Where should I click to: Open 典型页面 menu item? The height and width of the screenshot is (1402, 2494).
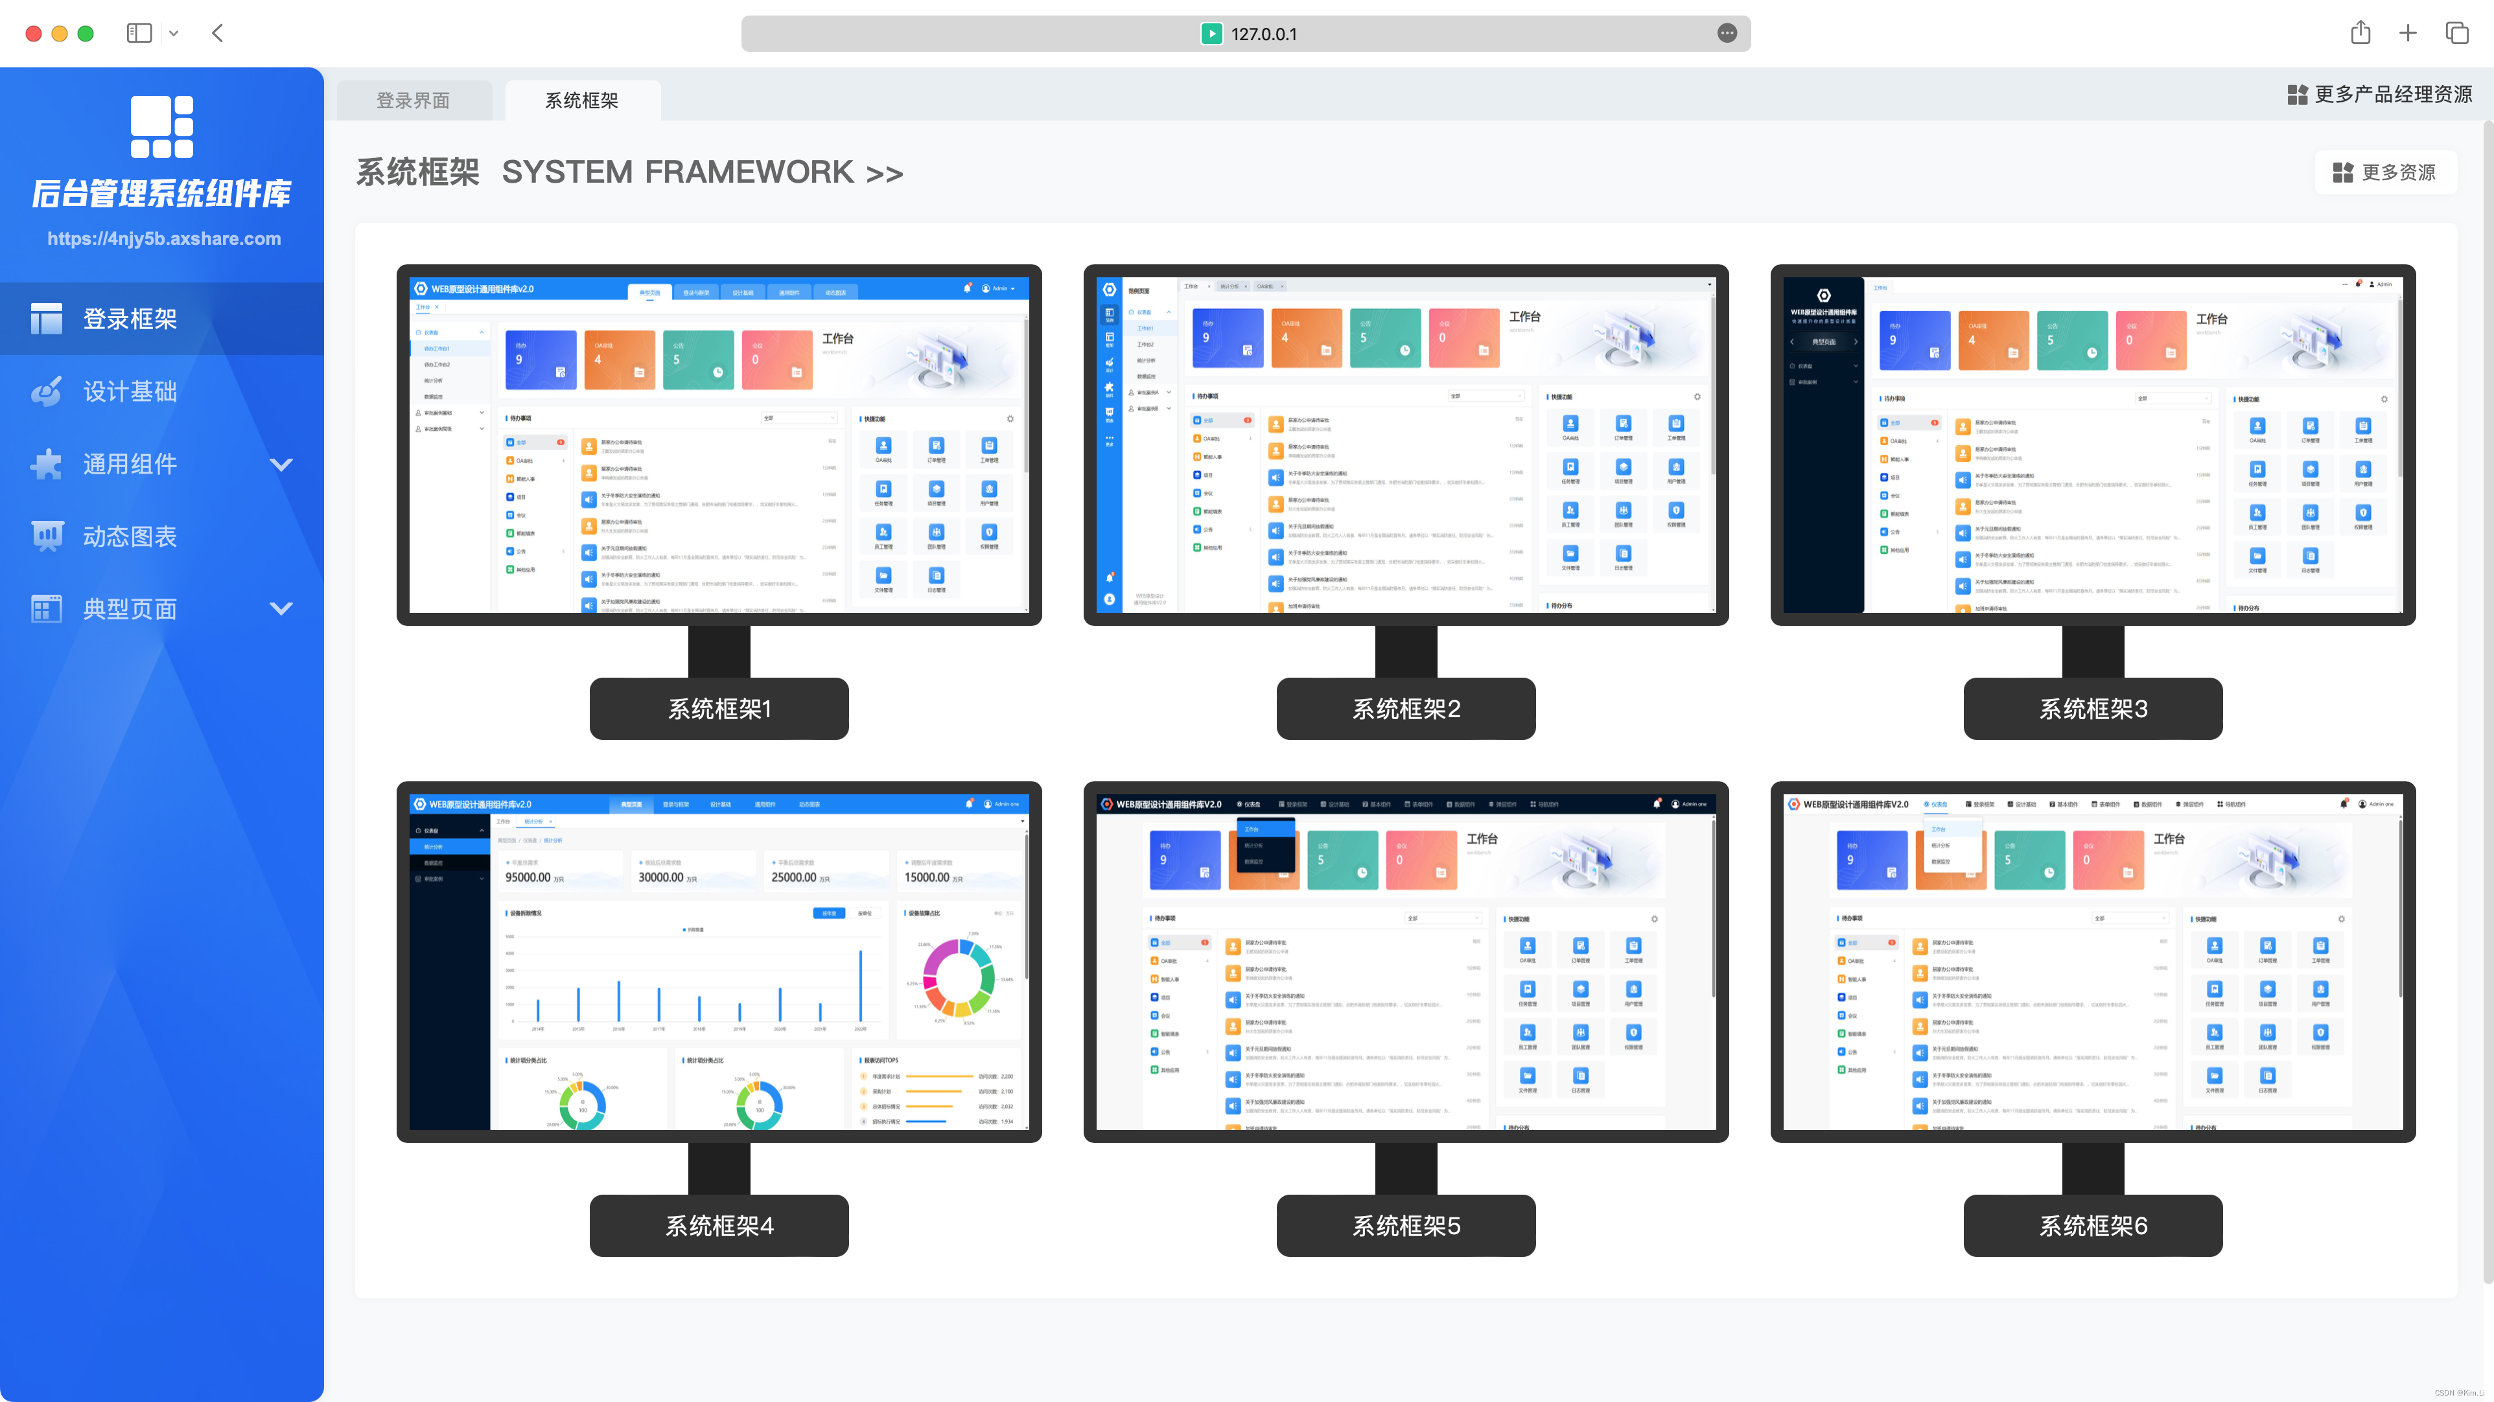(161, 608)
